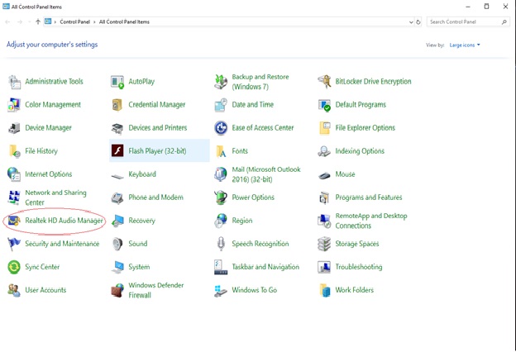Click Network and Sharing Center icon

(x=15, y=197)
